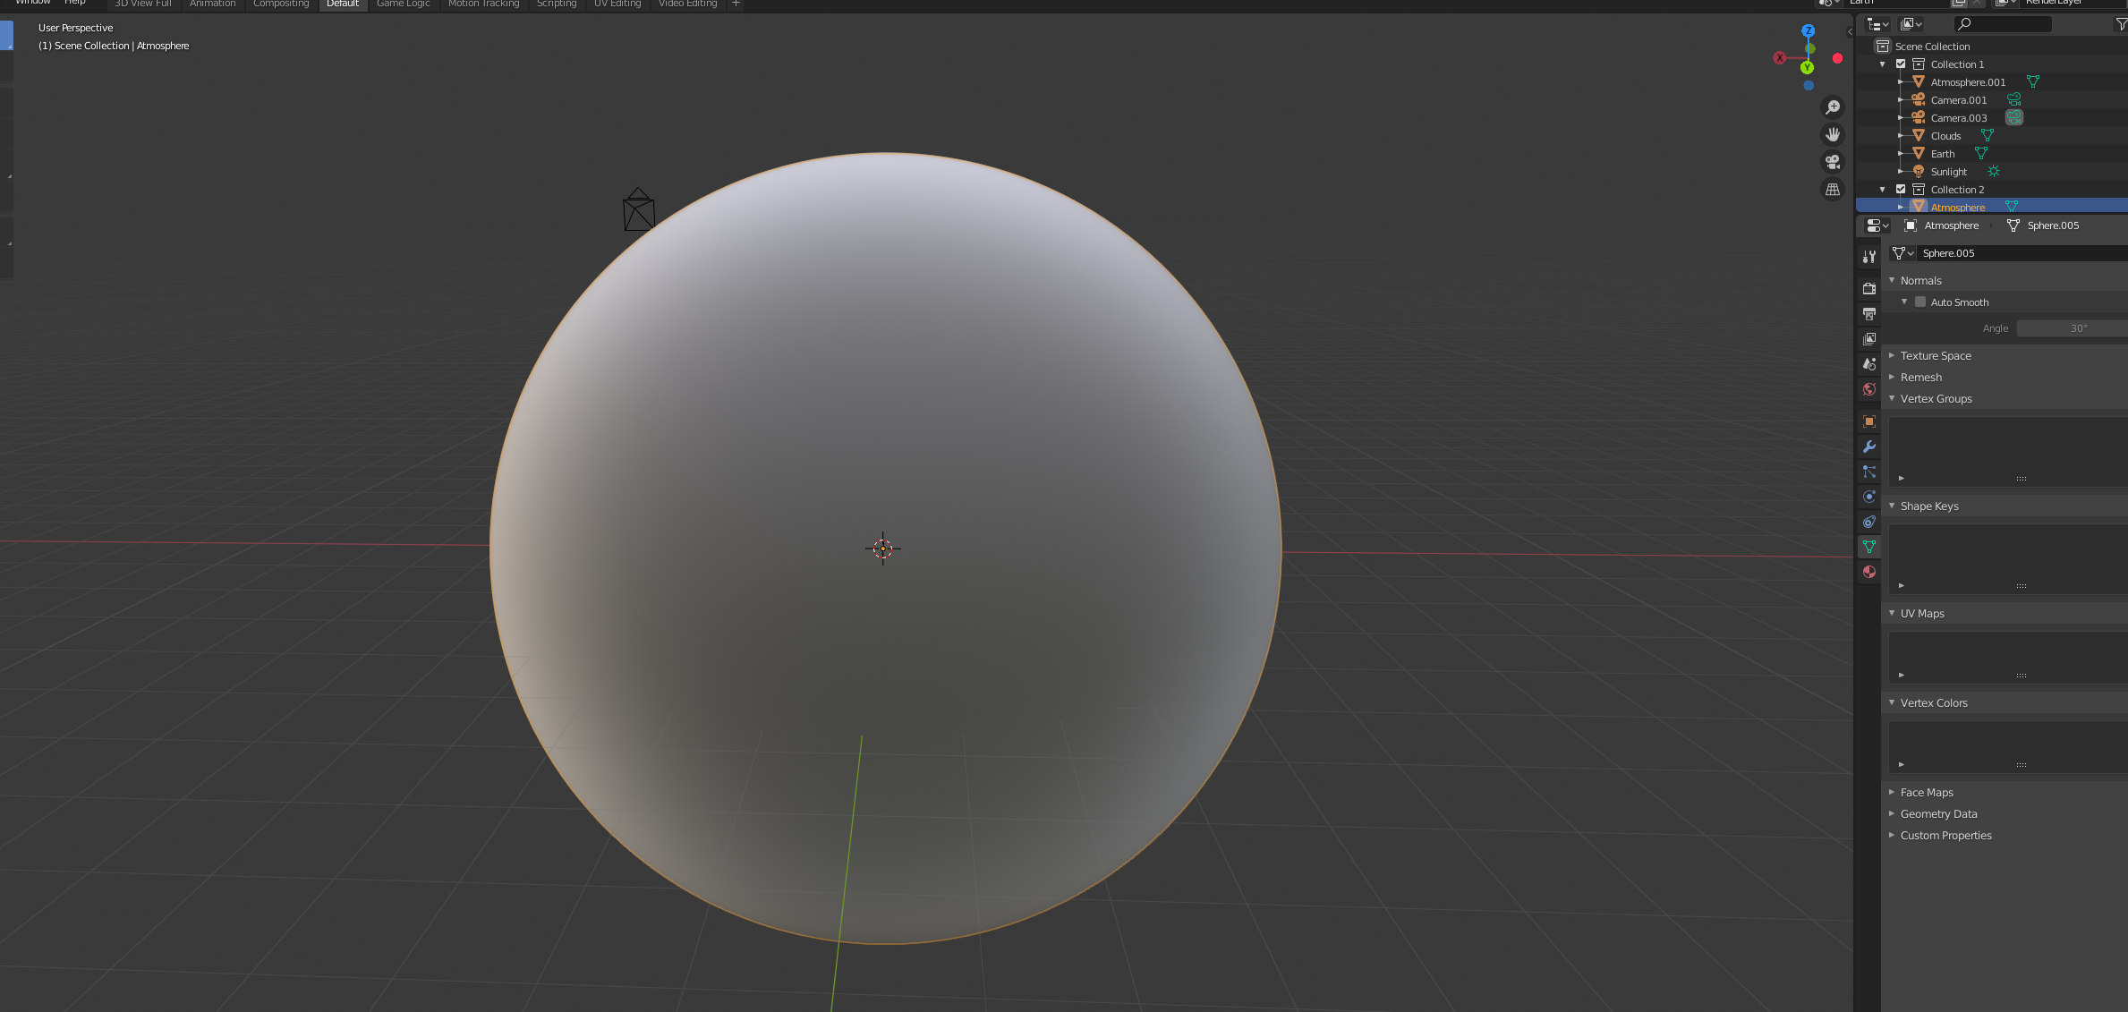Switch to the Motion Tracking workspace tab

(x=483, y=4)
